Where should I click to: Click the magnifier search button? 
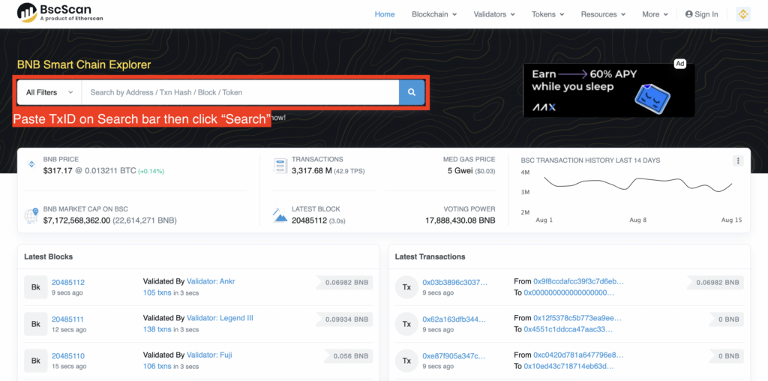point(412,92)
